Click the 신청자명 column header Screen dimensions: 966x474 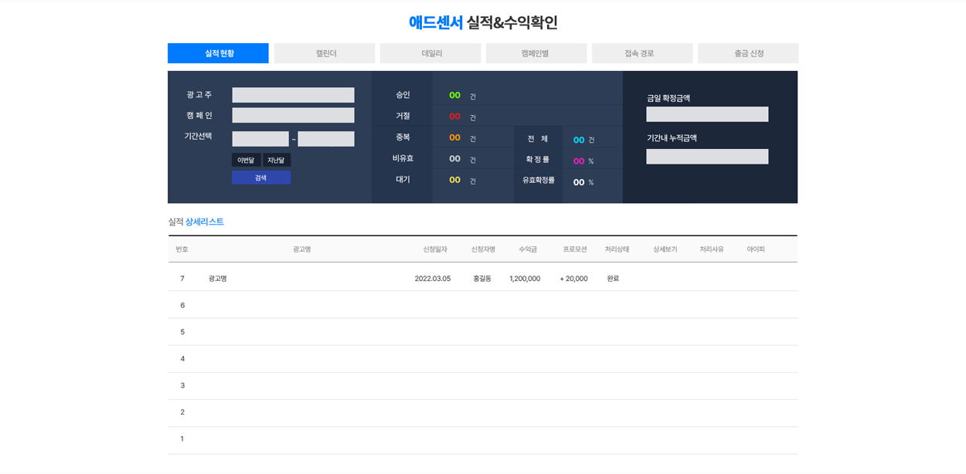tap(483, 249)
